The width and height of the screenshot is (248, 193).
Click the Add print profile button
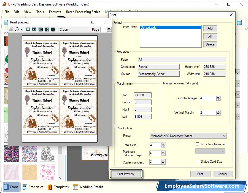coord(210,28)
